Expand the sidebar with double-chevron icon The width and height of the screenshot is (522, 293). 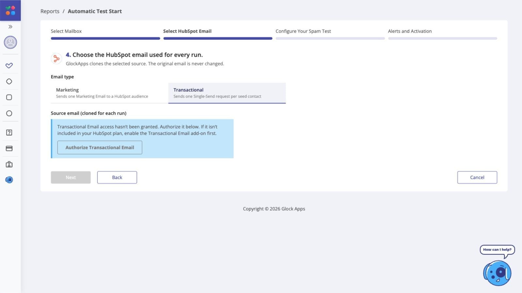pos(10,27)
